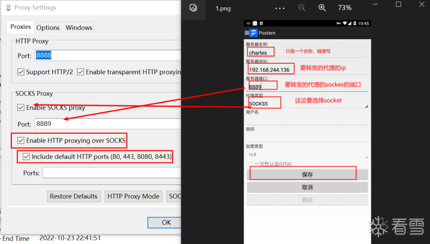Click the partially hidden SOCKS Proxy Mode button
This screenshot has height=244, width=430.
click(174, 196)
